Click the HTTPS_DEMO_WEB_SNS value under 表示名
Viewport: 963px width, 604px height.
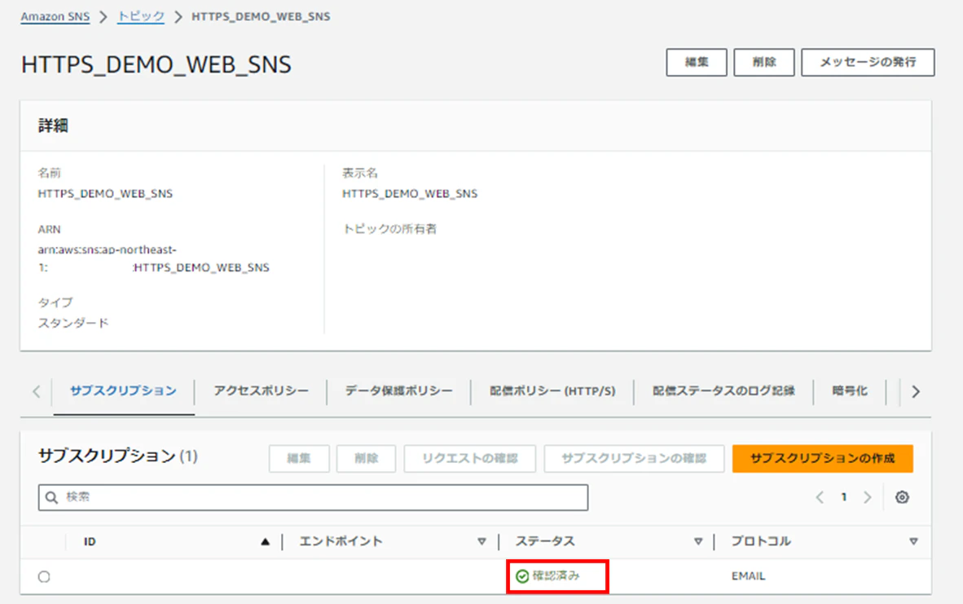[x=410, y=193]
